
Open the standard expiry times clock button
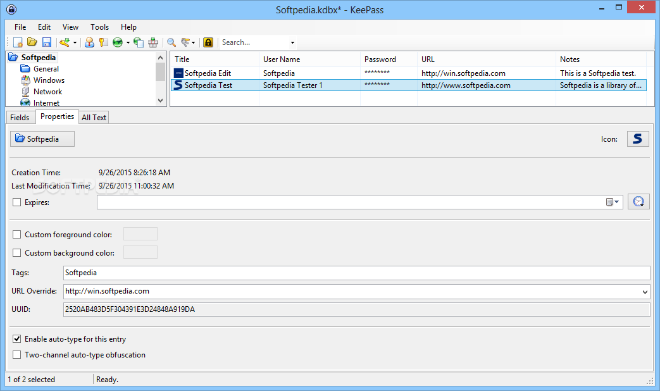(638, 202)
